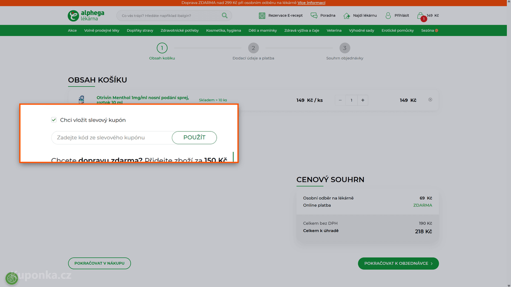Click the Rezervace E-recept link text
The width and height of the screenshot is (511, 287).
pos(285,16)
